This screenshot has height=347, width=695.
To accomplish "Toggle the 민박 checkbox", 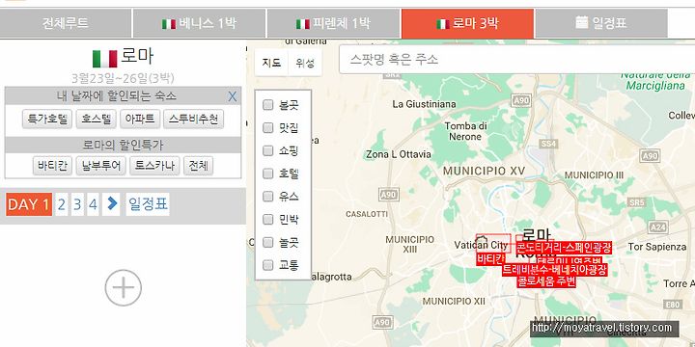I will (x=267, y=219).
